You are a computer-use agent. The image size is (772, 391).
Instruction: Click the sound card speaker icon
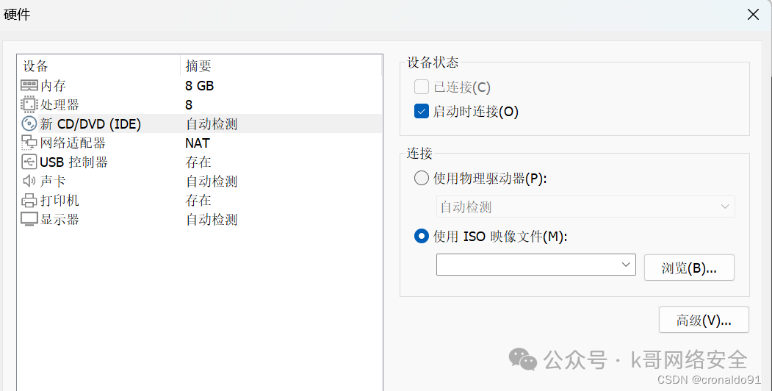(29, 182)
